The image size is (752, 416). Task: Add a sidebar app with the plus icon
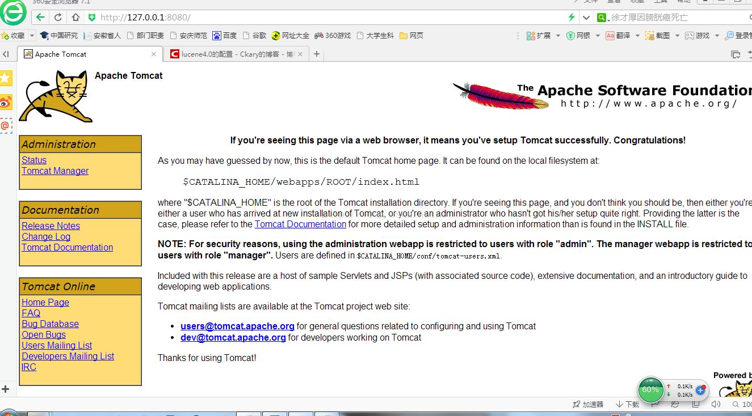click(6, 389)
